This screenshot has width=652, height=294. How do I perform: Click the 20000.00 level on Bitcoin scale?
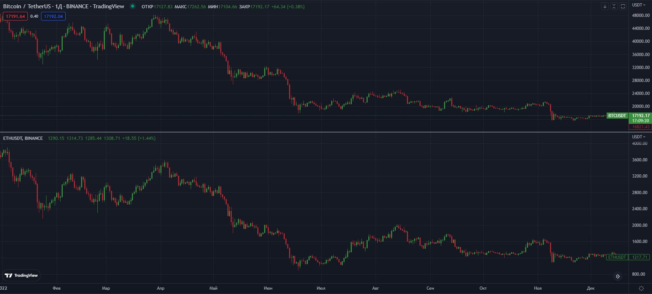pyautogui.click(x=641, y=106)
